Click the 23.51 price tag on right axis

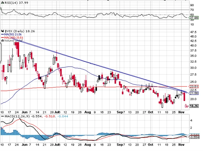[x=193, y=86]
